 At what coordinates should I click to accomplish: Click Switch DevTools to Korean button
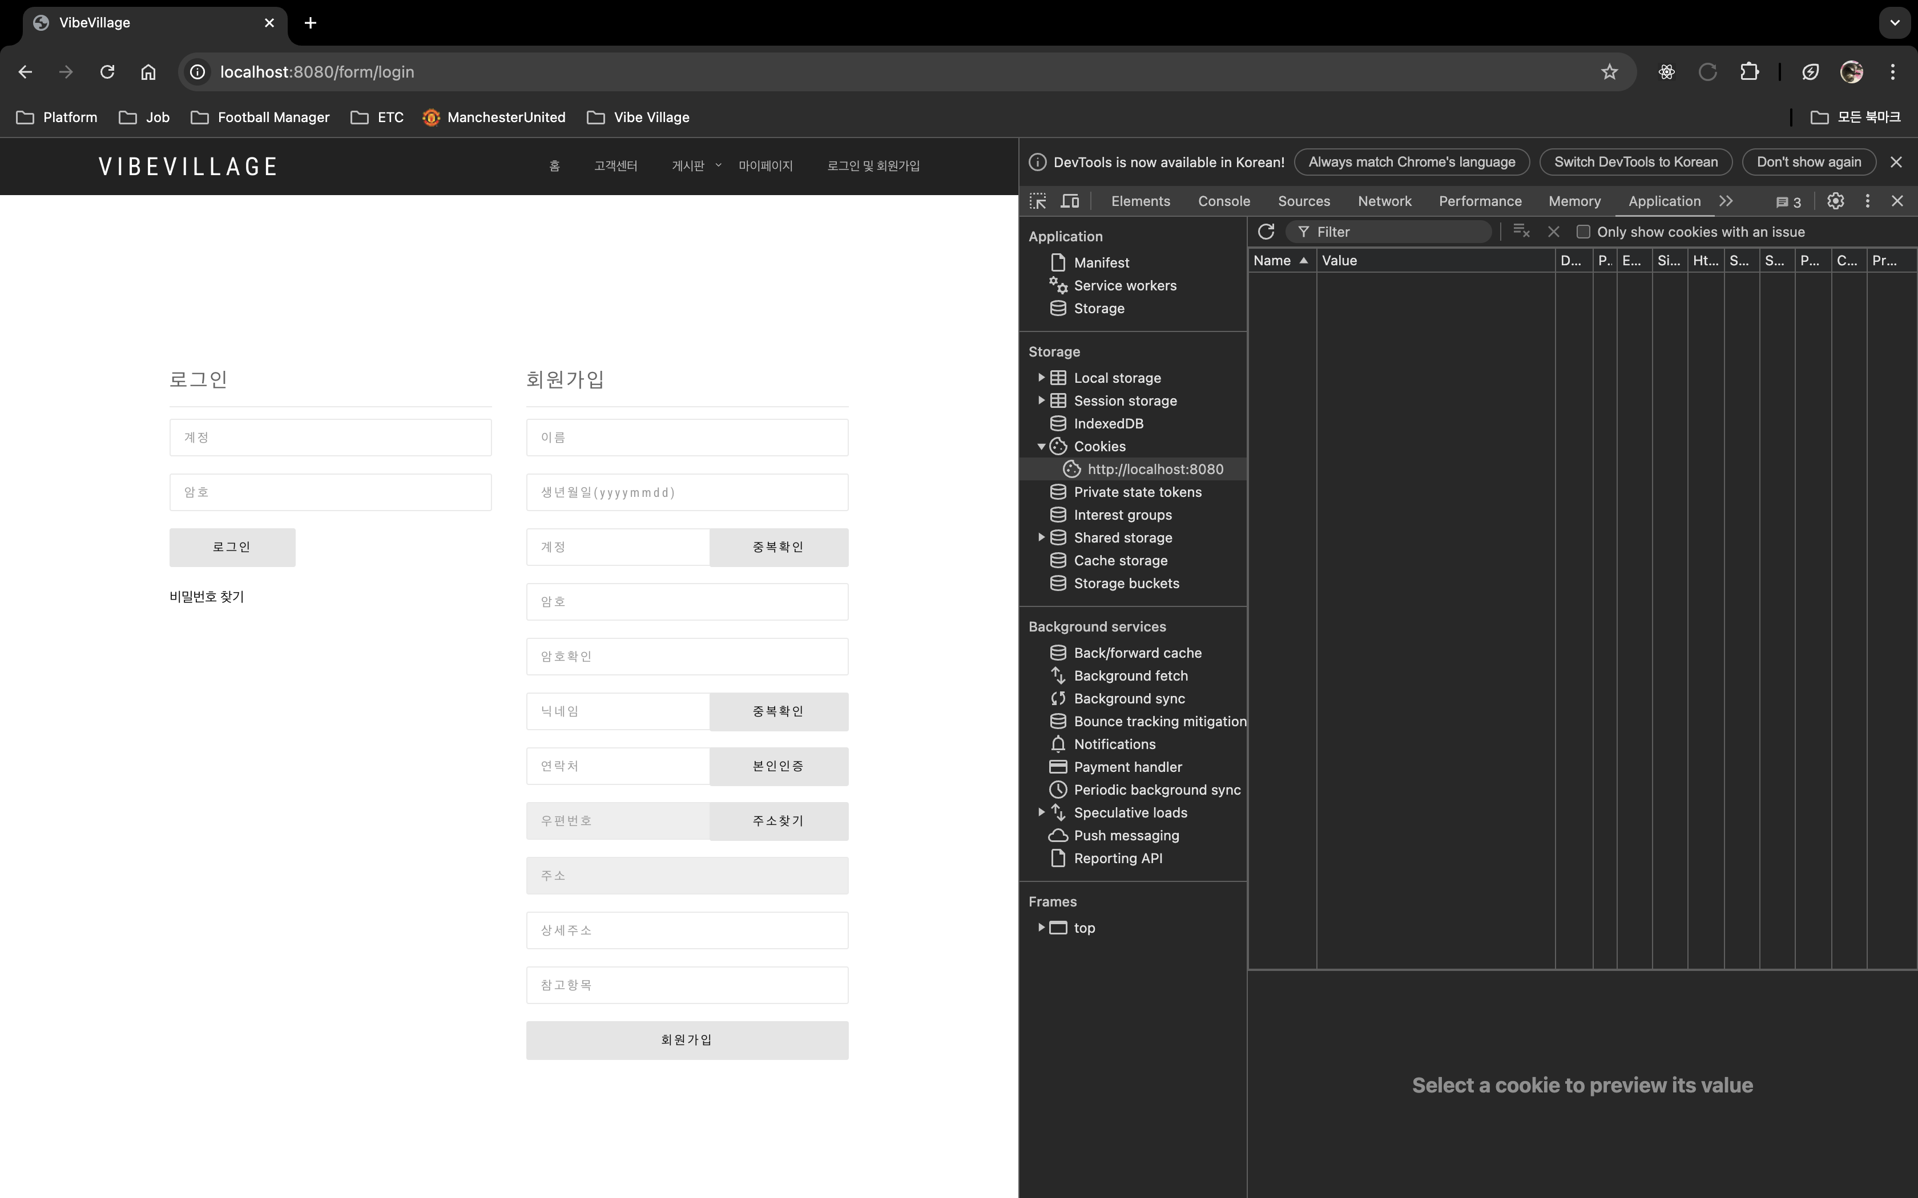(1635, 161)
